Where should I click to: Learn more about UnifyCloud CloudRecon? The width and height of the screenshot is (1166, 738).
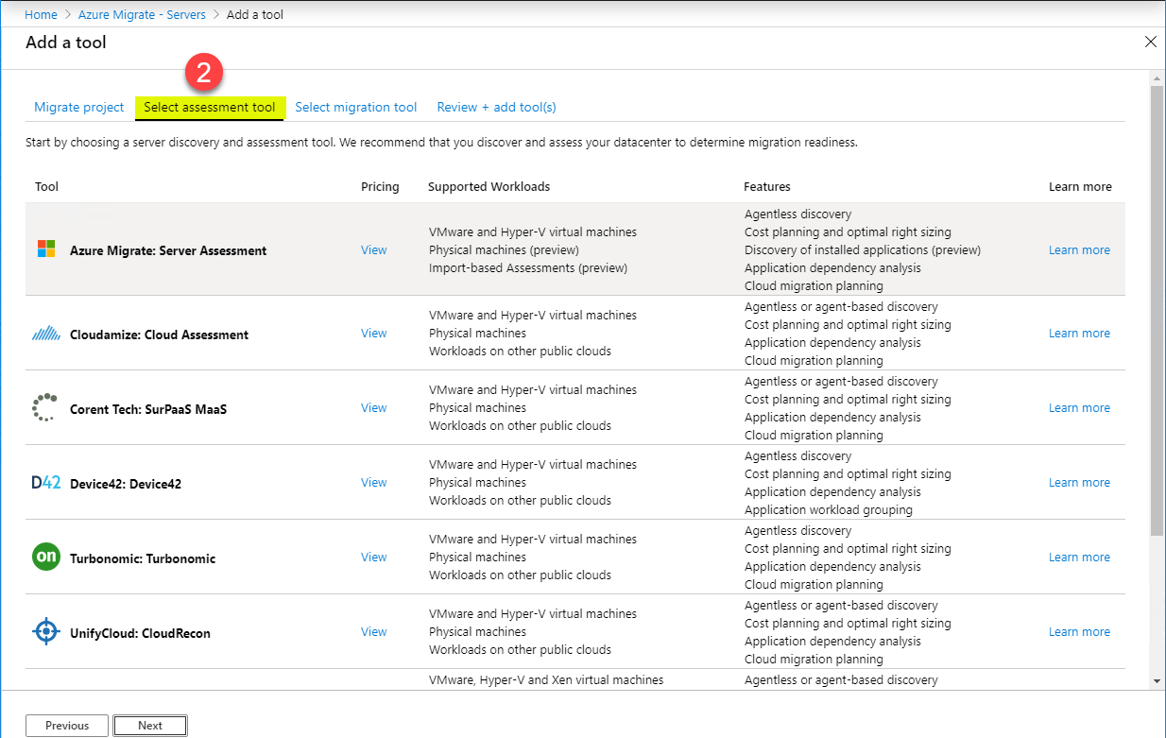[1079, 632]
